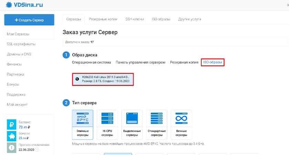Select Вечные серверы infinity type

point(181,125)
